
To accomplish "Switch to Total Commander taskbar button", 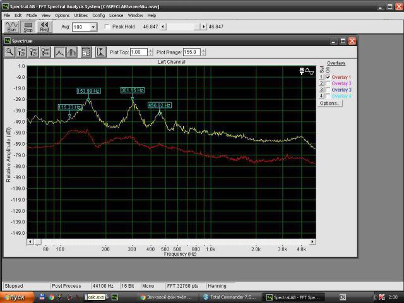I will (x=230, y=297).
